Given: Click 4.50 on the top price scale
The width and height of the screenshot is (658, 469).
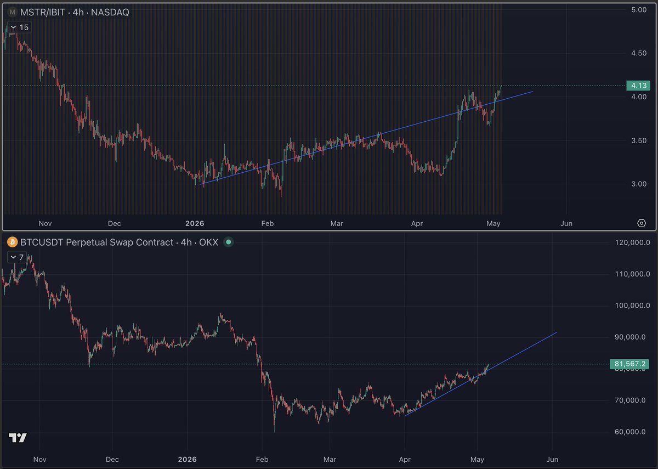Looking at the screenshot, I should point(639,53).
